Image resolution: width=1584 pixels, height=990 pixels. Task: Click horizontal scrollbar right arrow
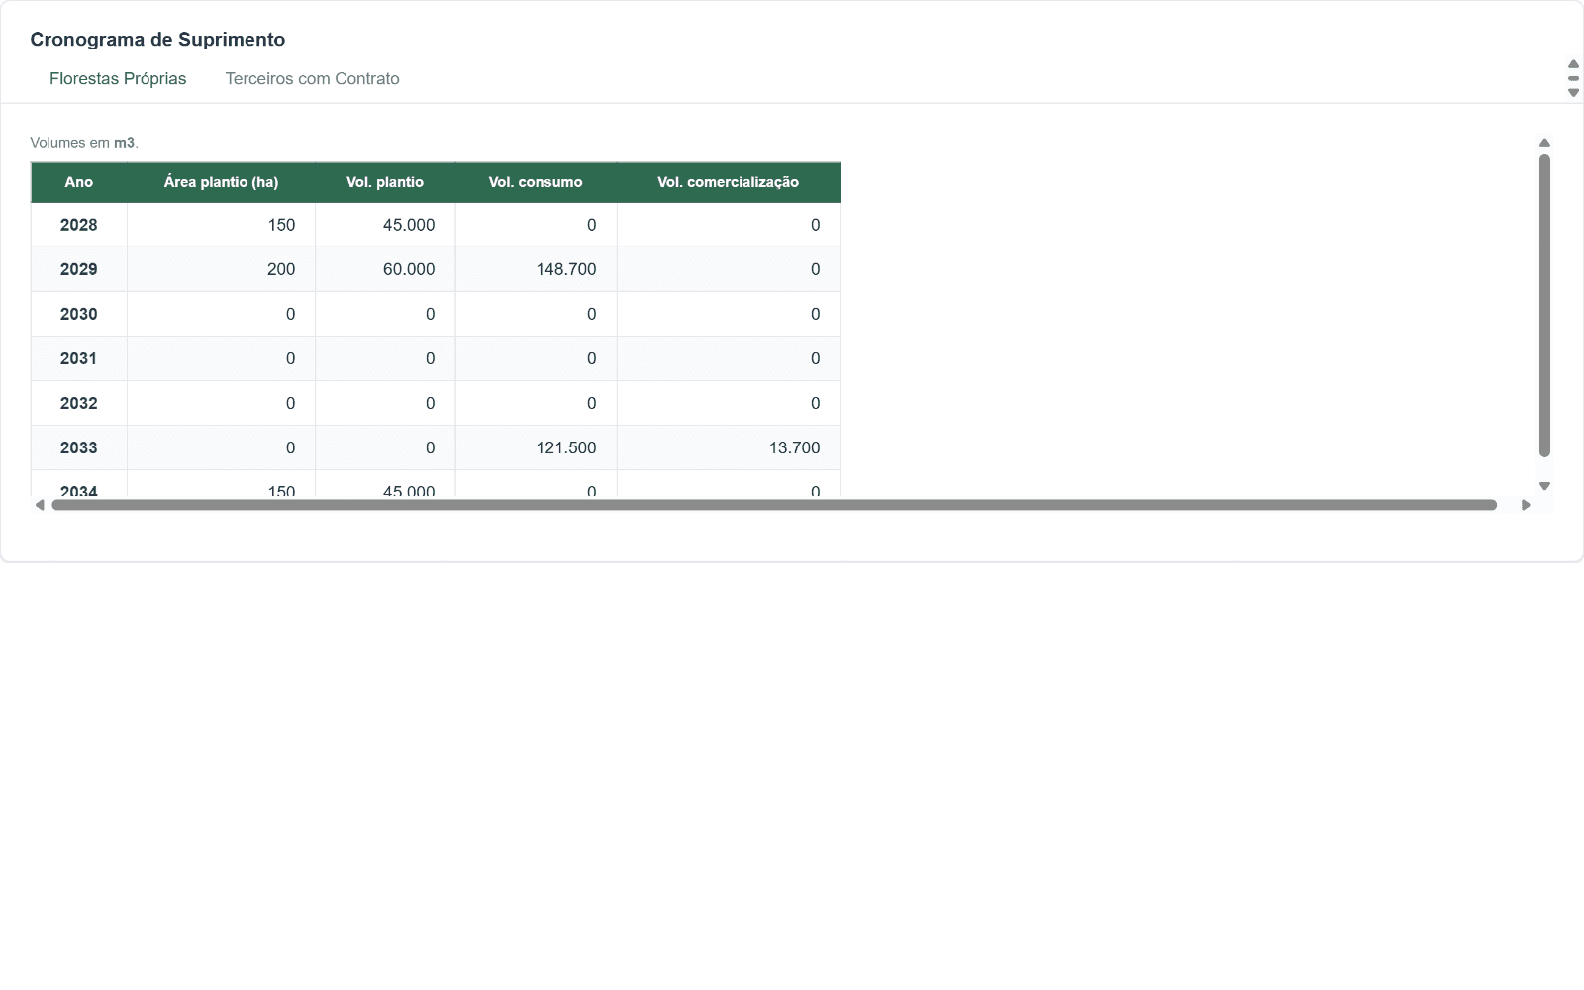pyautogui.click(x=1526, y=505)
